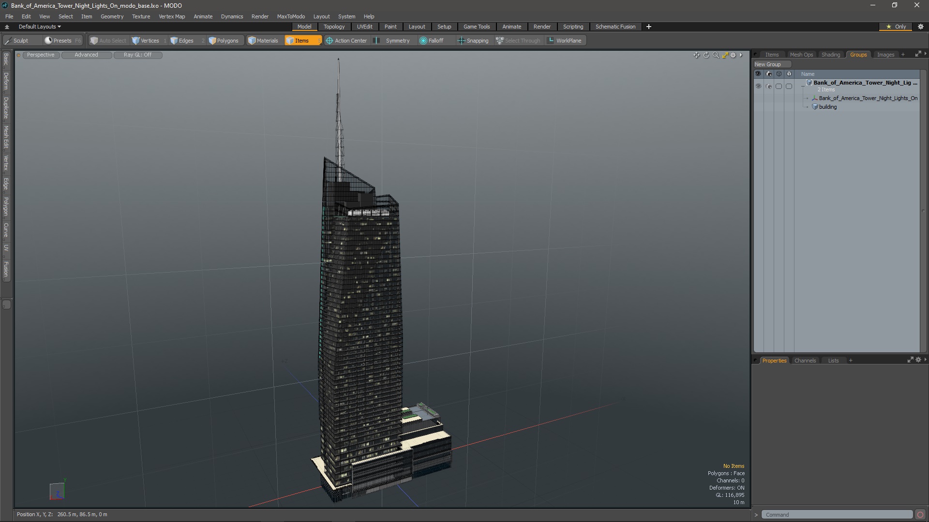929x522 pixels.
Task: Open Default Layouts dropdown
Action: click(x=40, y=27)
